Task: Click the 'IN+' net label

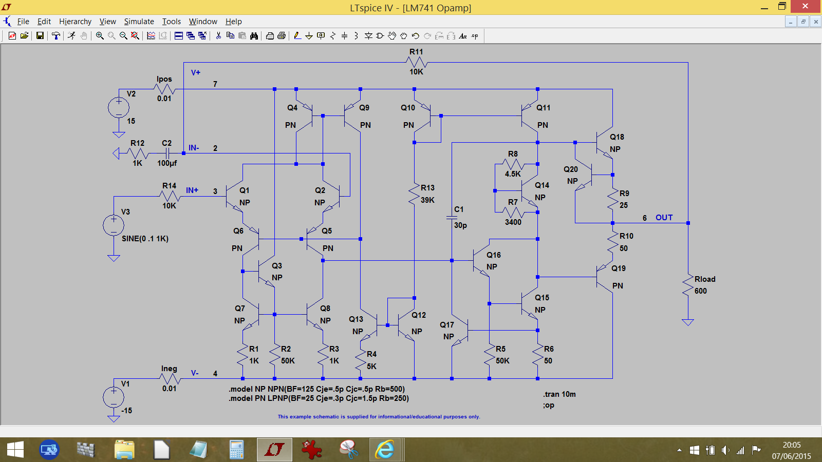Action: pyautogui.click(x=192, y=190)
